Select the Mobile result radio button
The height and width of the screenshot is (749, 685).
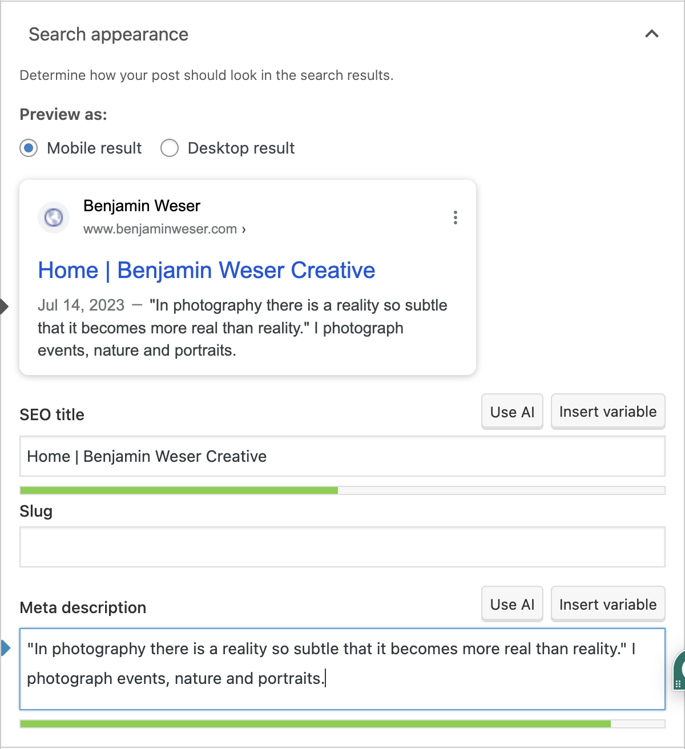[x=29, y=148]
